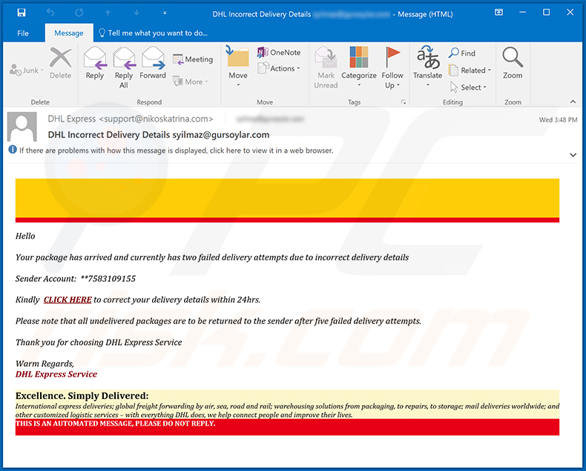Go to the next item with down arrow
The width and height of the screenshot is (586, 471).
[136, 13]
